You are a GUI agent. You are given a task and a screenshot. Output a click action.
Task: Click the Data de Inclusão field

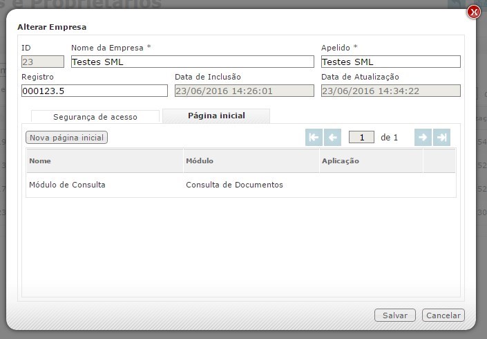pos(244,91)
